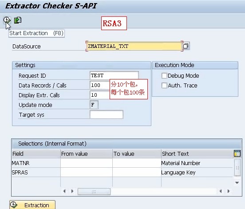
Task: Click the Request ID field with TEST
Action: [114, 75]
